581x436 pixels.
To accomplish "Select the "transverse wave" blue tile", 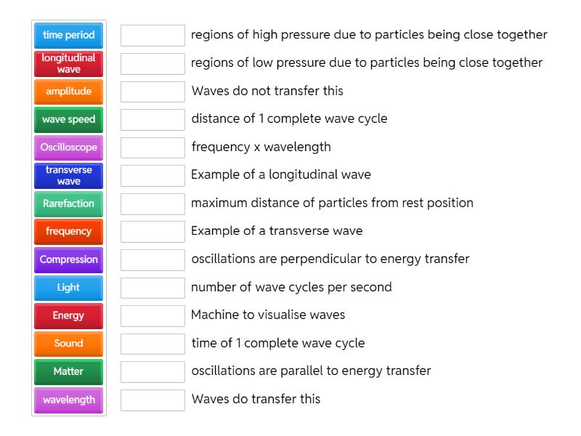I will [x=68, y=175].
